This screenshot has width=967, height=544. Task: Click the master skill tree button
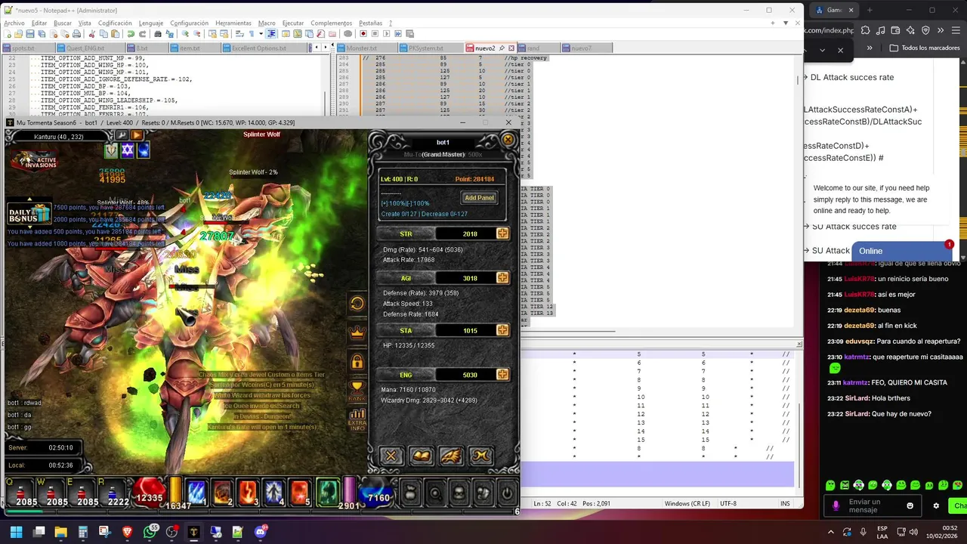pos(481,456)
